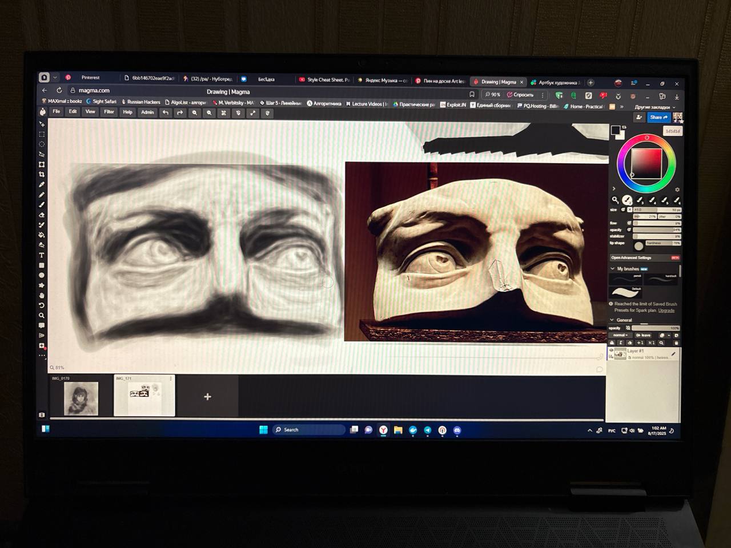Select brush preset slot 2
731x548 pixels.
pos(627,200)
